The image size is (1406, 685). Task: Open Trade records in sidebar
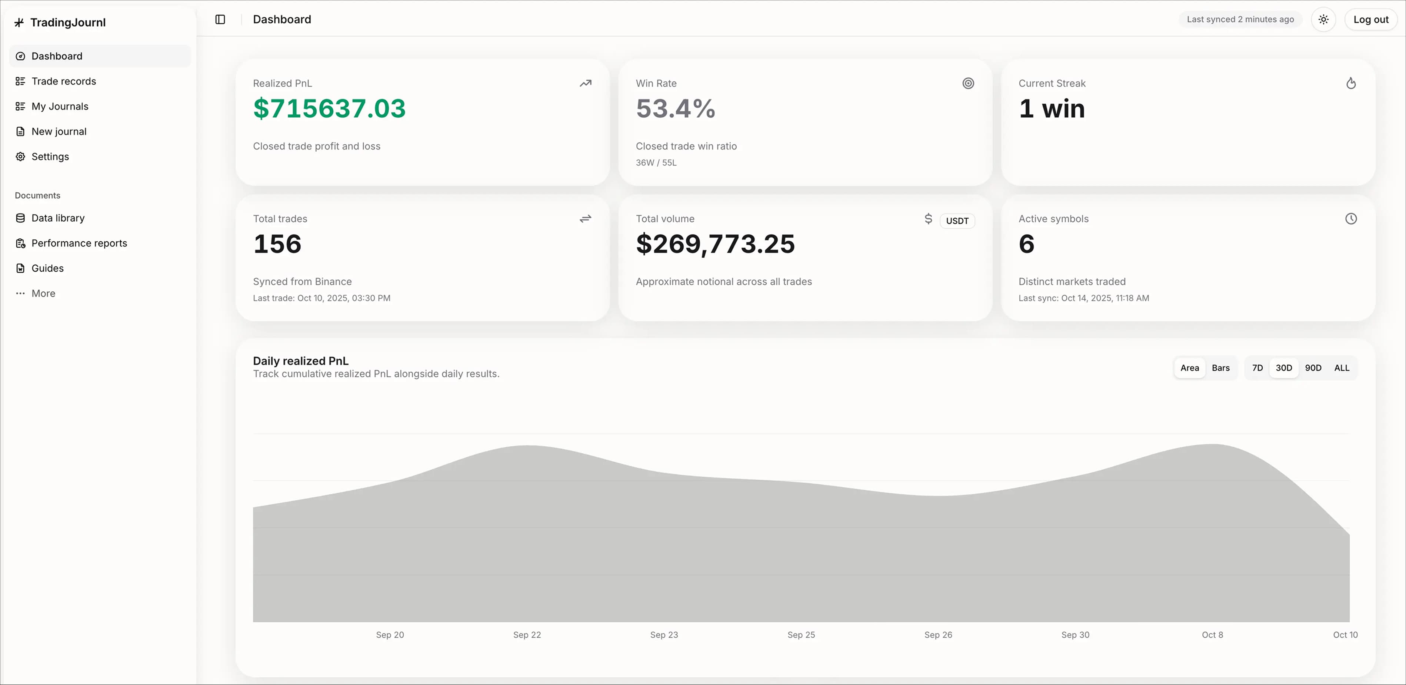pos(63,81)
